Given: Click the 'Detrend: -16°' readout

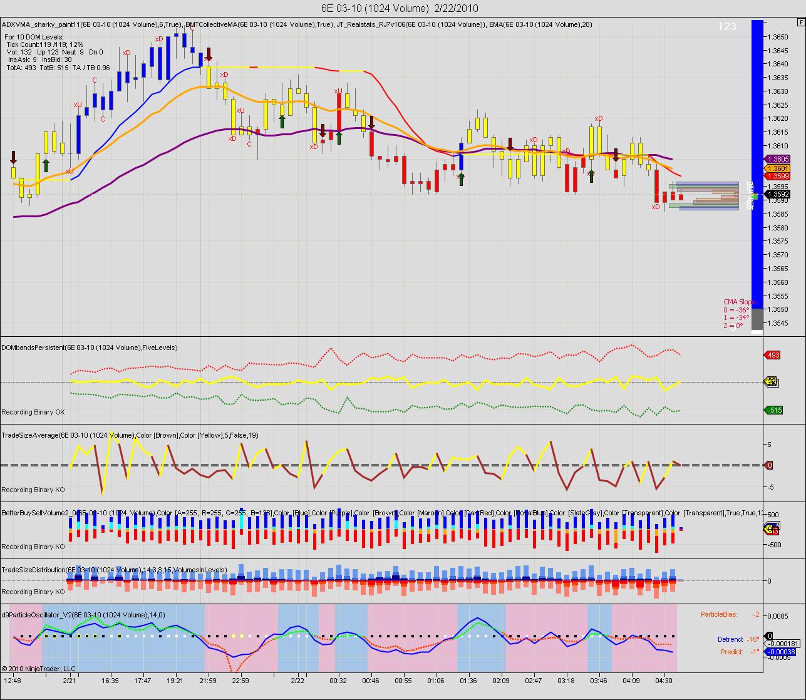Looking at the screenshot, I should pyautogui.click(x=738, y=639).
